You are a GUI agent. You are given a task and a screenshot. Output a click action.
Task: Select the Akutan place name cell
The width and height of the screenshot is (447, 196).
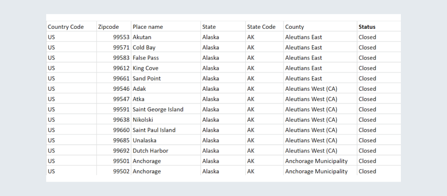tap(142, 37)
